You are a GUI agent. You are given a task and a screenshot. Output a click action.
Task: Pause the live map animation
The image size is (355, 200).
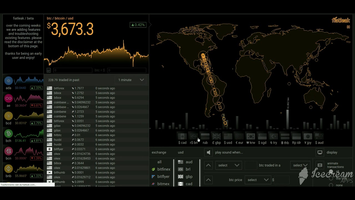pyautogui.click(x=348, y=27)
